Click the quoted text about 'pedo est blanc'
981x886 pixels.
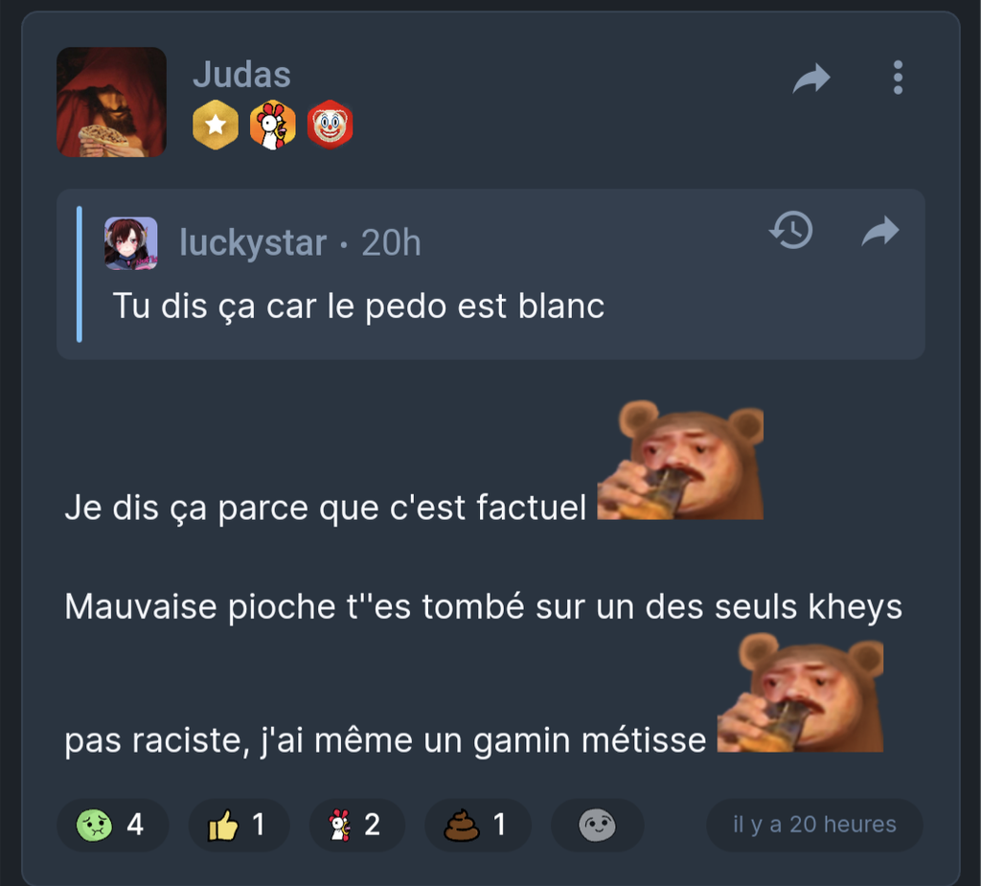pyautogui.click(x=358, y=307)
